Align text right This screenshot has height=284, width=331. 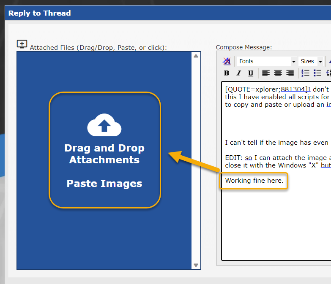(x=290, y=73)
